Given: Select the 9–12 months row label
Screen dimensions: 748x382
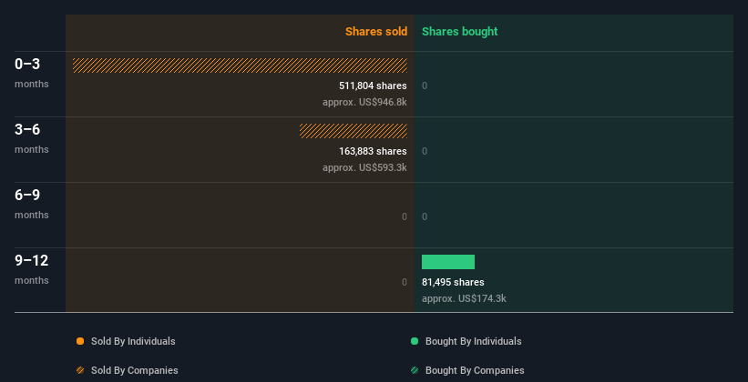Looking at the screenshot, I should coord(32,269).
